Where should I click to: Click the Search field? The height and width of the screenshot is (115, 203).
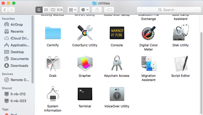(x=169, y=10)
